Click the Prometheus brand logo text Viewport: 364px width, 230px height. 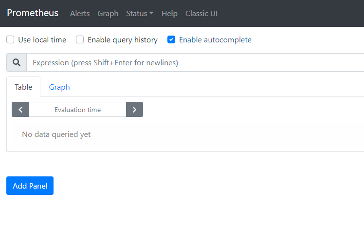tap(33, 13)
